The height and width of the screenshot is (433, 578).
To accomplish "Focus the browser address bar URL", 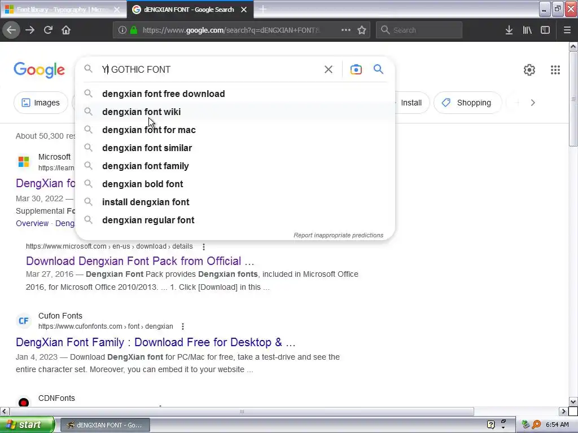I will pos(231,30).
